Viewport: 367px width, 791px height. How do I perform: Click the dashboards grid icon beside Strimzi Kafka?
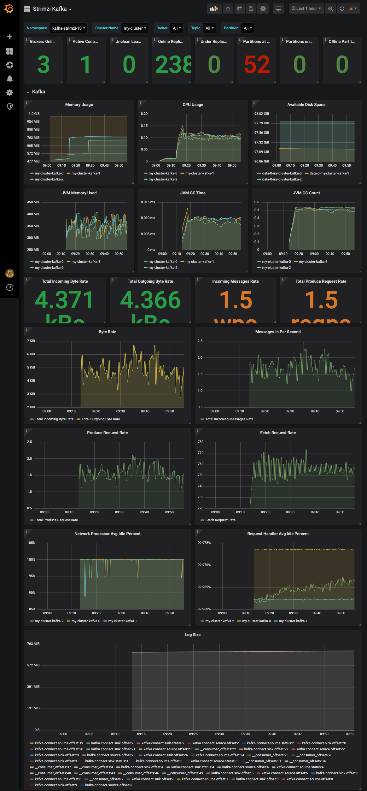(x=27, y=9)
